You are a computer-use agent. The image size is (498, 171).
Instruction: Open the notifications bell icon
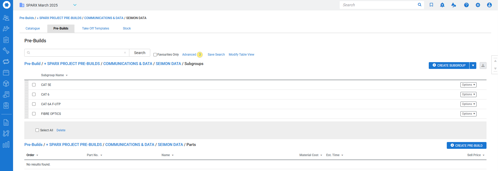[442, 5]
